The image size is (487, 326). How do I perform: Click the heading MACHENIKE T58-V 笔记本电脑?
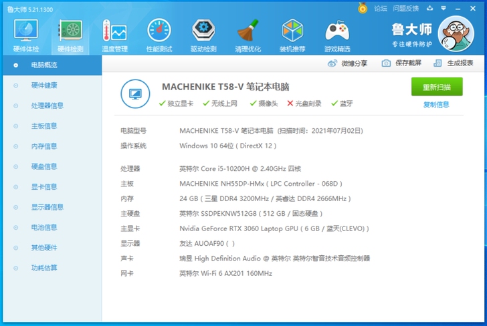coord(225,87)
